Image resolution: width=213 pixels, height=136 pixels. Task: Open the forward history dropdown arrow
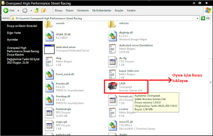point(31,11)
